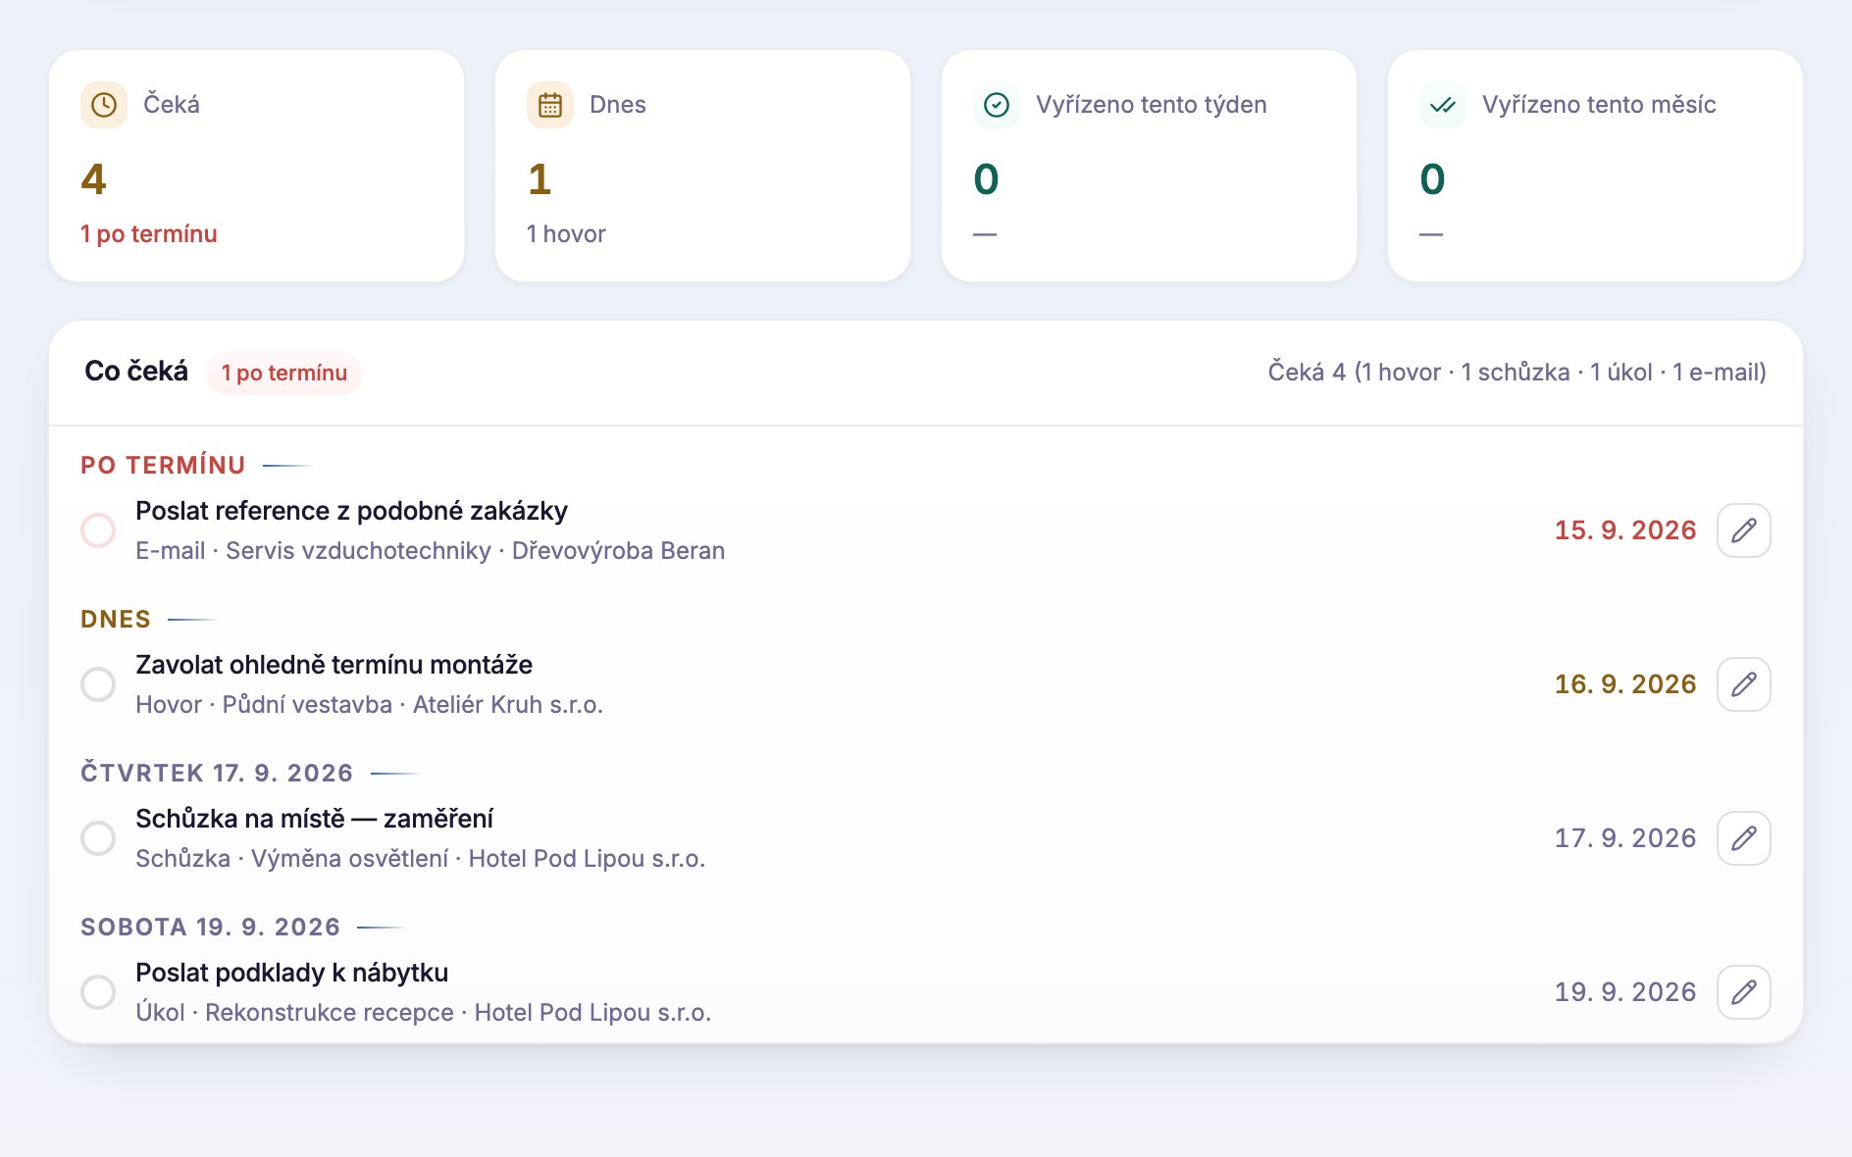Click Schůzka · Výměna osvětlení · Hotel Pod Lipou subtitle
The image size is (1852, 1157).
pyautogui.click(x=420, y=859)
